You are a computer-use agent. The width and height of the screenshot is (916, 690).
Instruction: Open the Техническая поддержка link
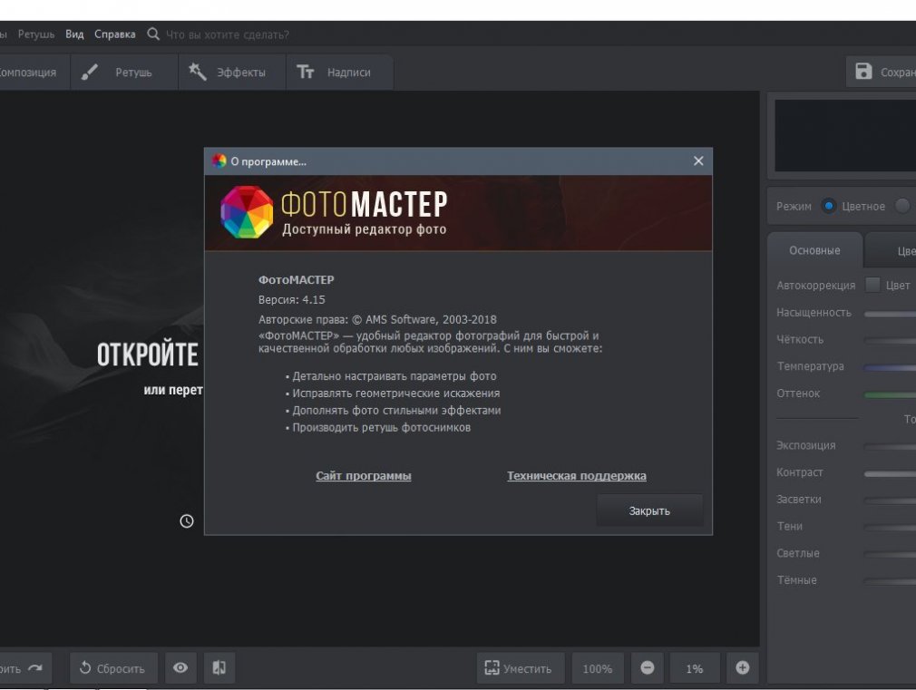[577, 476]
